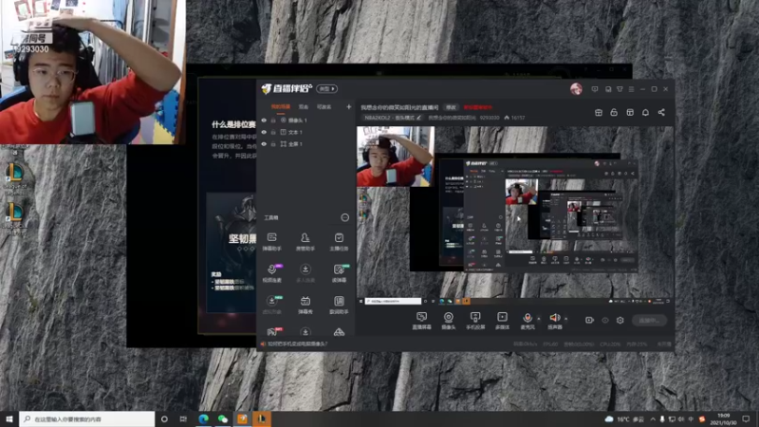Switch to the third scene tab
The image size is (759, 427).
(324, 106)
